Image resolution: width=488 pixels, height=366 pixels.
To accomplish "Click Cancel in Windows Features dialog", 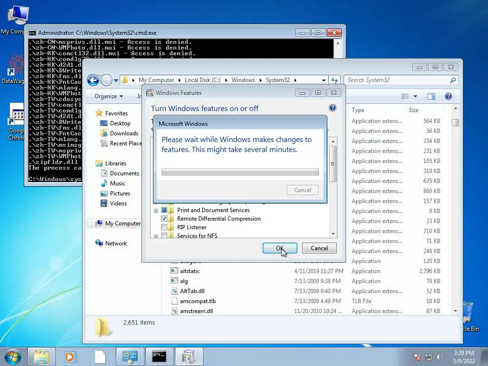I will coord(319,248).
